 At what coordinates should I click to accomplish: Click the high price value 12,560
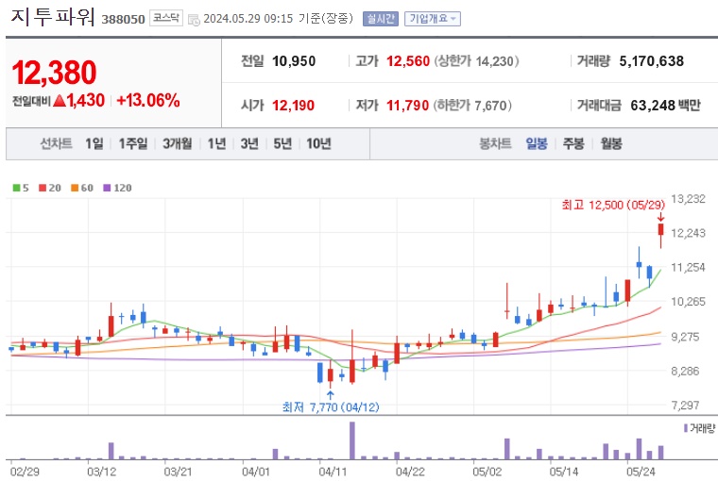coord(408,60)
